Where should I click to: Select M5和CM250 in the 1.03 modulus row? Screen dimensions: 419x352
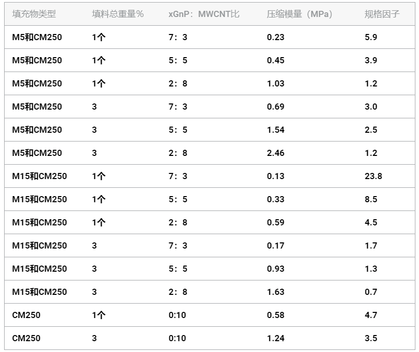click(37, 83)
